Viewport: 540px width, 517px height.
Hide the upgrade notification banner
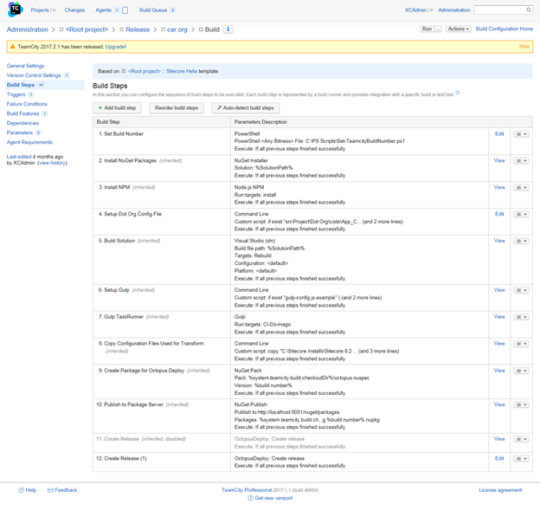[524, 47]
